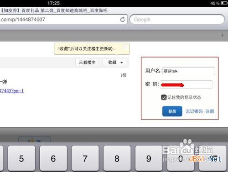Open the 注册 link

tap(210, 111)
